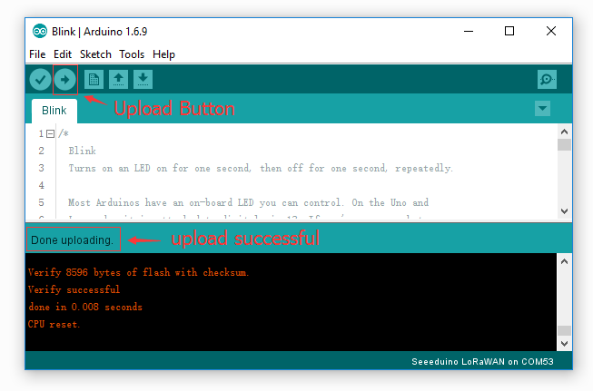Click console scrollbar down arrow
Screen dimensions: 593x391
[x=564, y=344]
